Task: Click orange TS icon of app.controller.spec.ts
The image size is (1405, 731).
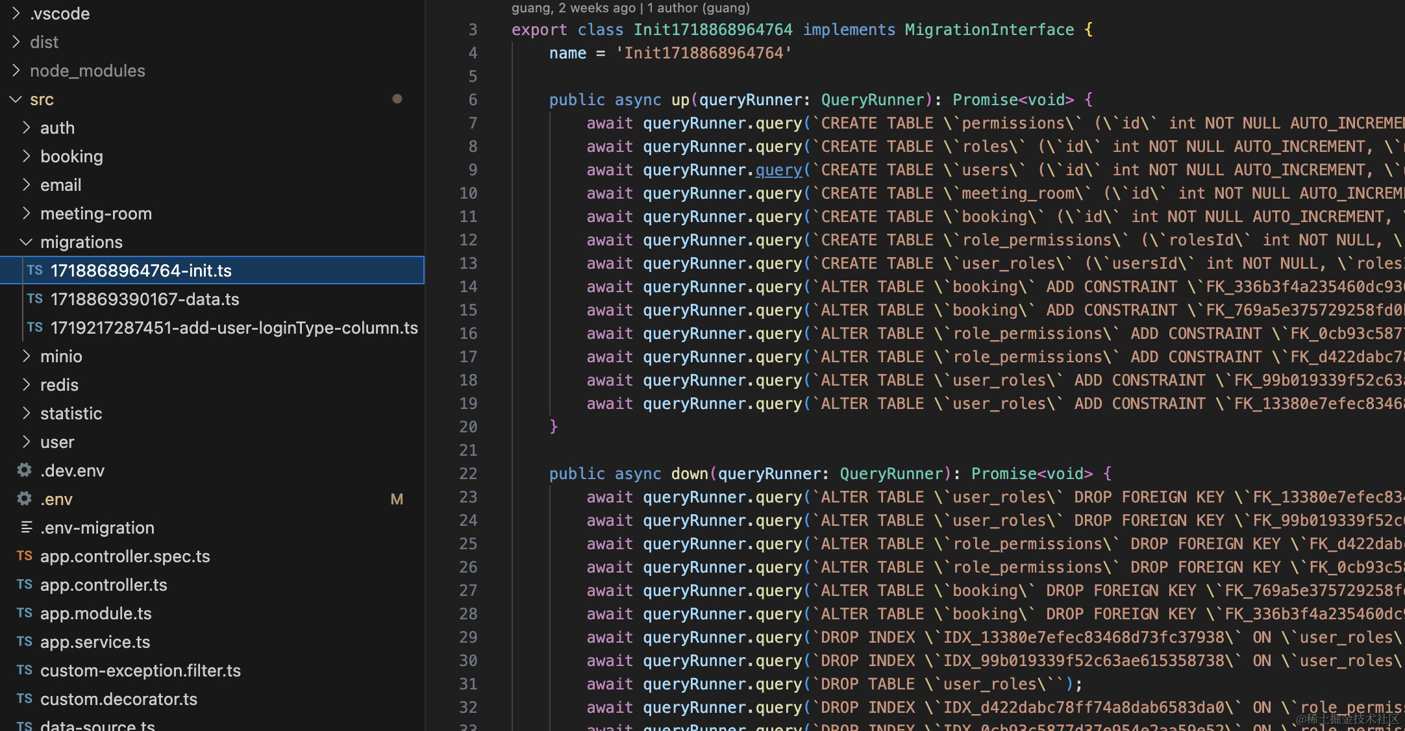Action: (25, 556)
